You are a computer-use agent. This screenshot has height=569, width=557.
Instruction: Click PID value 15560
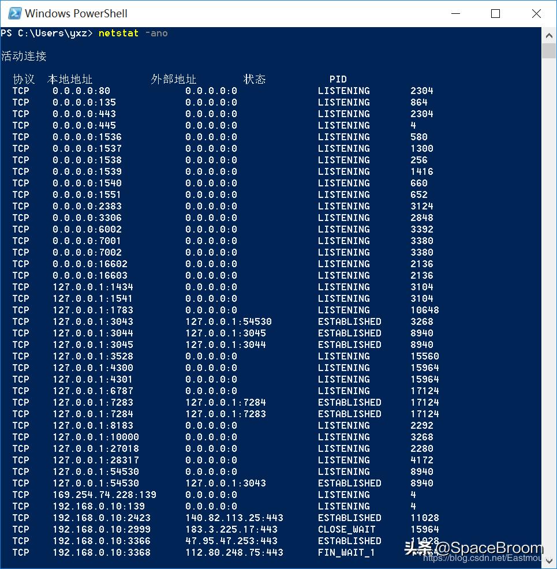click(425, 357)
